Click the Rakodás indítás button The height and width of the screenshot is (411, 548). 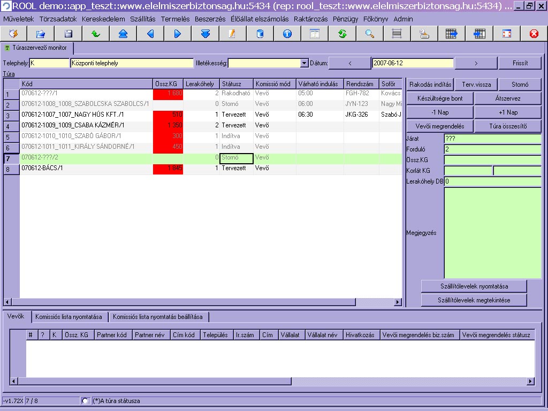pyautogui.click(x=430, y=85)
